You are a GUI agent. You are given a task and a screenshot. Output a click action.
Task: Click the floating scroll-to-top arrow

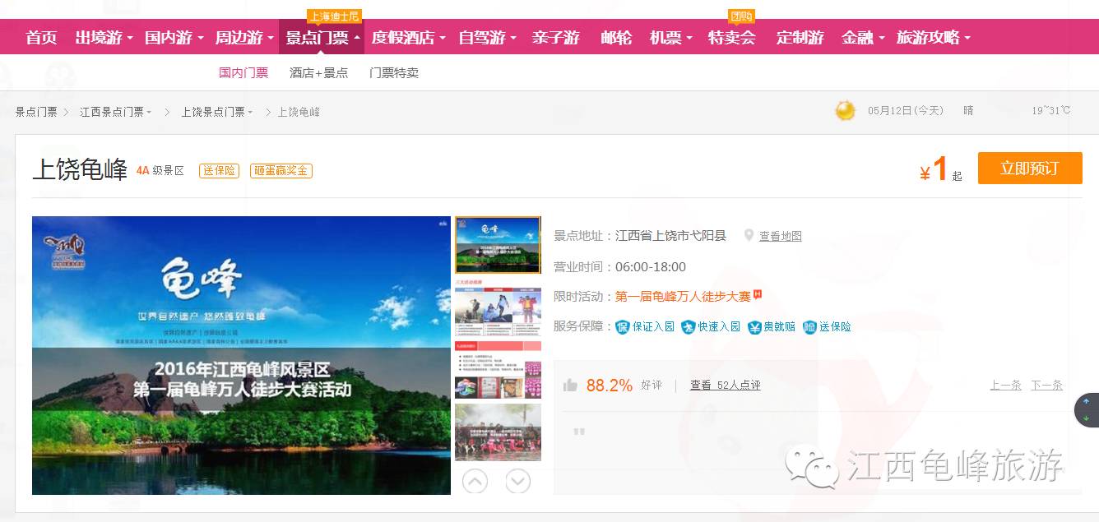[1086, 402]
